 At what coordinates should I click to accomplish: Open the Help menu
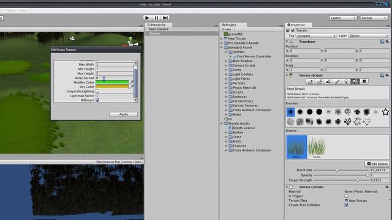23,10
